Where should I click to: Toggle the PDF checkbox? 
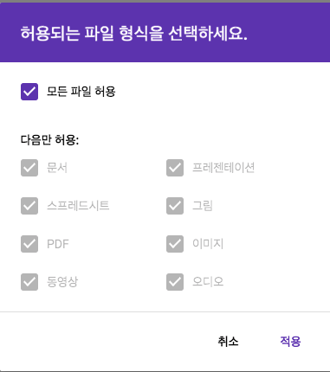[29, 244]
